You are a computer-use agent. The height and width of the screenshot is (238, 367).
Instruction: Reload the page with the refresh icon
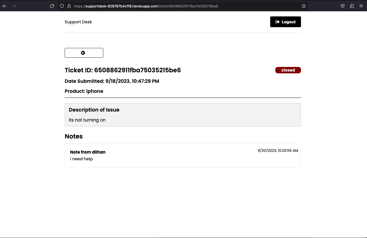[52, 6]
